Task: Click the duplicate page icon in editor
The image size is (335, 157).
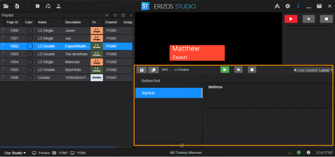Action: pos(153,70)
